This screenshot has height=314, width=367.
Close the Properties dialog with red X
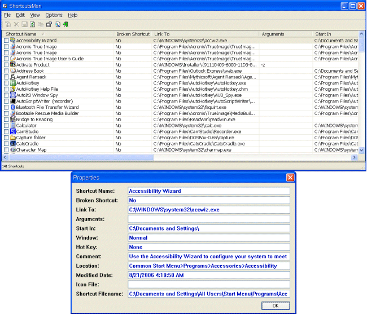click(x=290, y=178)
